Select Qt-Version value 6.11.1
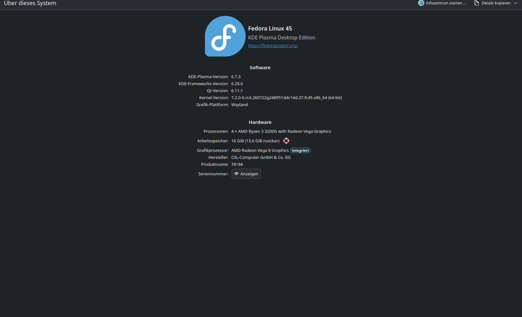Image resolution: width=522 pixels, height=317 pixels. click(x=237, y=91)
